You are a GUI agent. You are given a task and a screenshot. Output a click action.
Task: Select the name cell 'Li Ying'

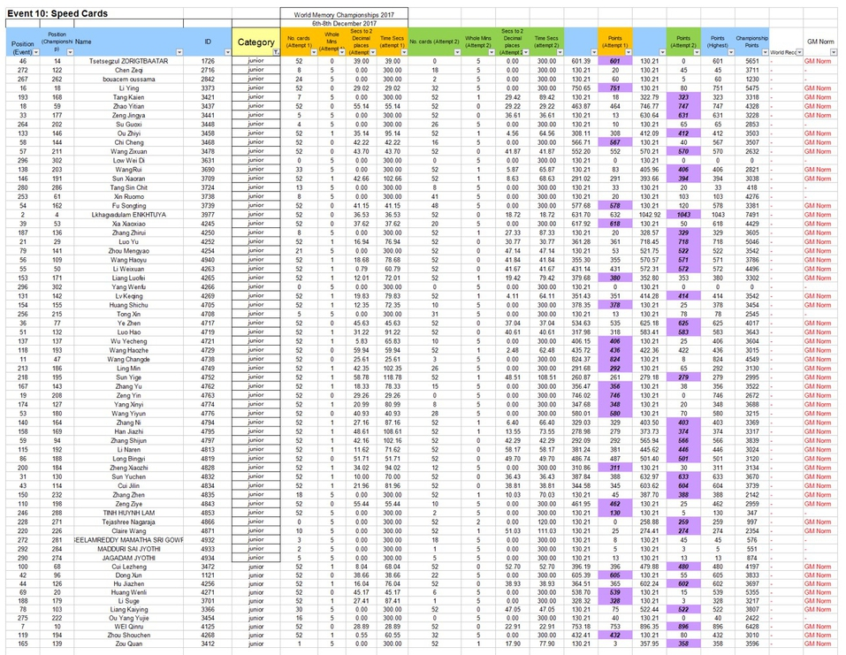(x=128, y=88)
